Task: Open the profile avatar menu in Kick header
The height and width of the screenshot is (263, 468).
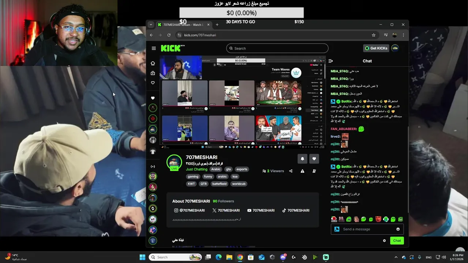Action: pyautogui.click(x=395, y=48)
